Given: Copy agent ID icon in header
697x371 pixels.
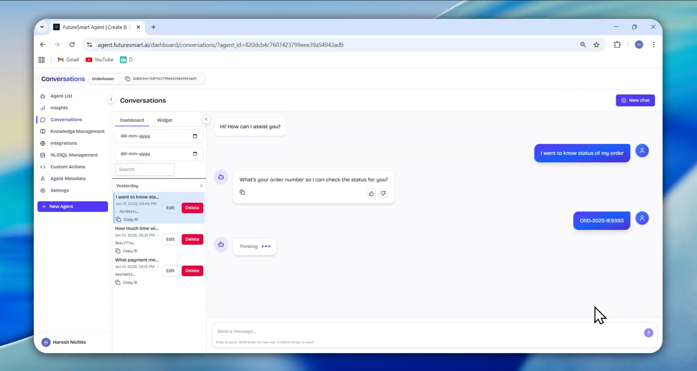Looking at the screenshot, I should click(x=127, y=79).
